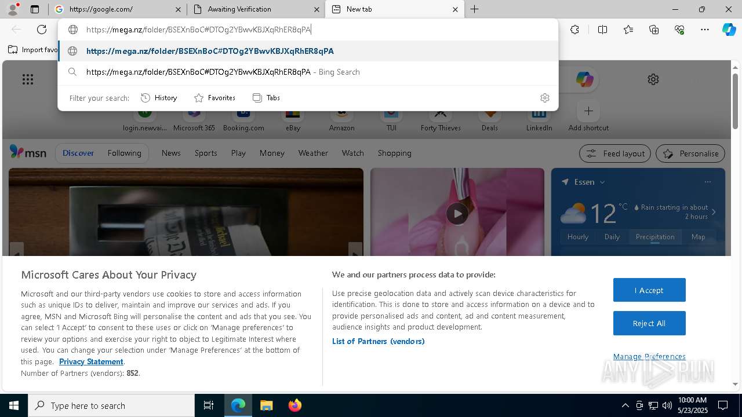Open Favorites star icon in toolbar

pyautogui.click(x=628, y=30)
